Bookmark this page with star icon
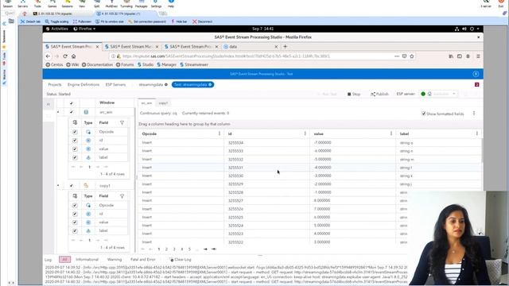509x286 pixels. click(x=412, y=56)
